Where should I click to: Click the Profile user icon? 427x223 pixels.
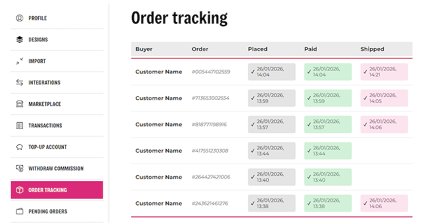point(20,18)
